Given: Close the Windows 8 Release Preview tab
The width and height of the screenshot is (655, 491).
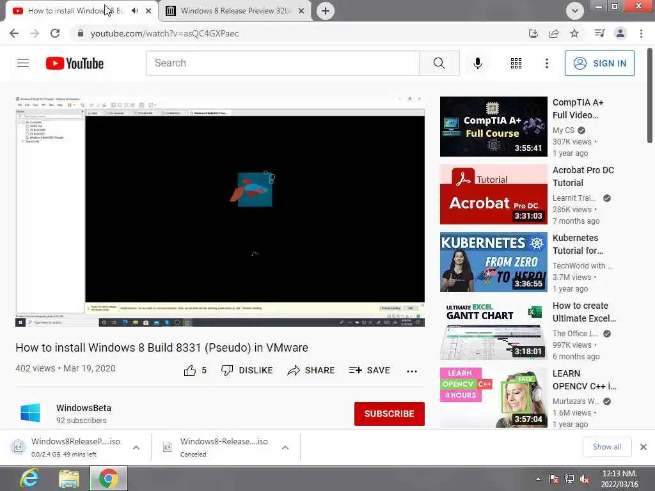Looking at the screenshot, I should [x=301, y=11].
